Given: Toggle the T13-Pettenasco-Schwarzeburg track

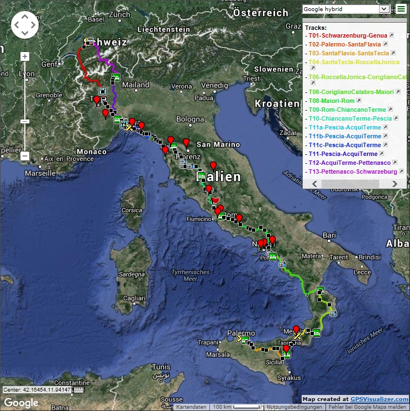Looking at the screenshot, I should (x=353, y=171).
